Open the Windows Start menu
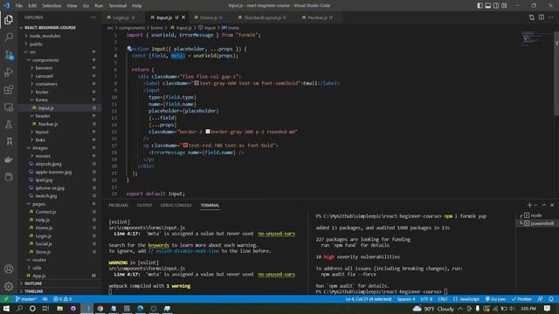 [x=6, y=309]
